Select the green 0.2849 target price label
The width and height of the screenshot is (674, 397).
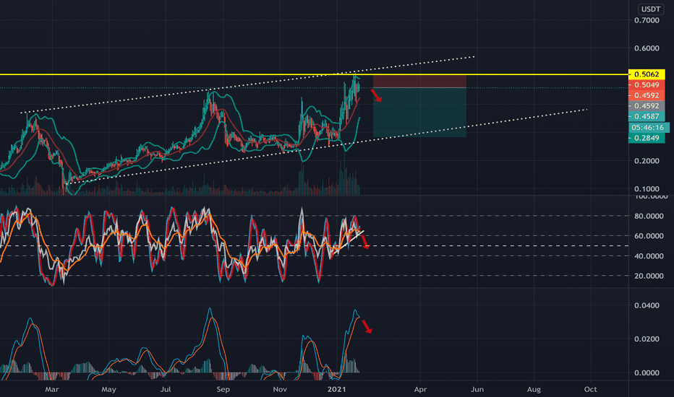click(x=647, y=138)
